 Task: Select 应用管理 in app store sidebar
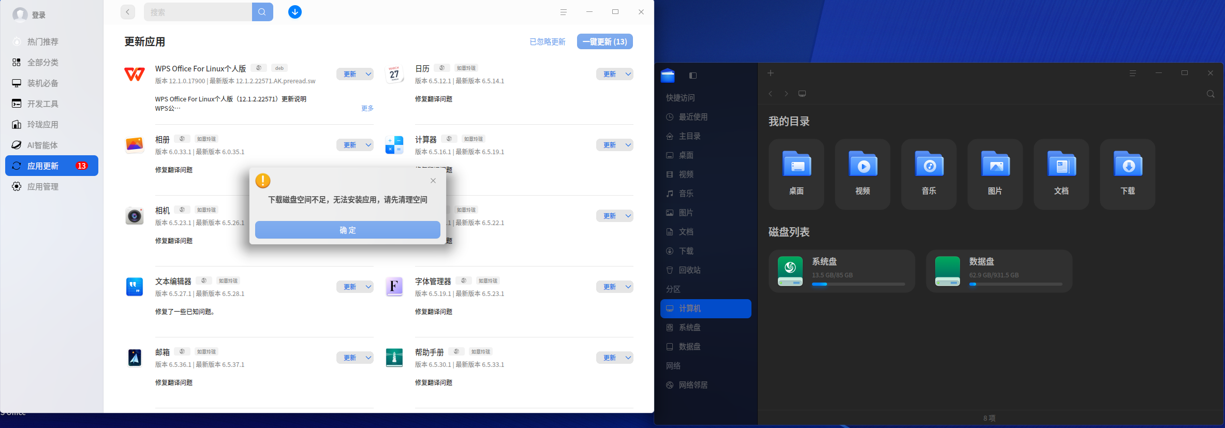coord(52,186)
